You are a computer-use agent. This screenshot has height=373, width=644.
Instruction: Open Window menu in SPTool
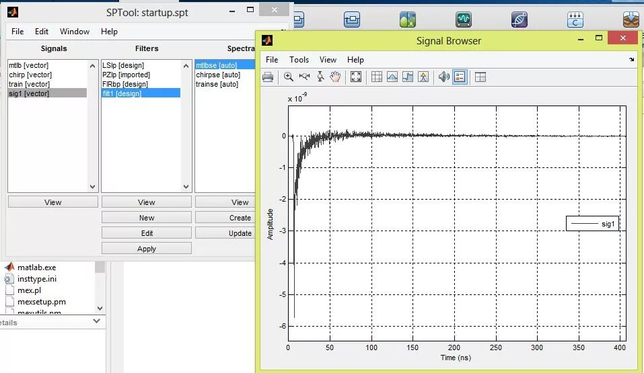click(74, 32)
